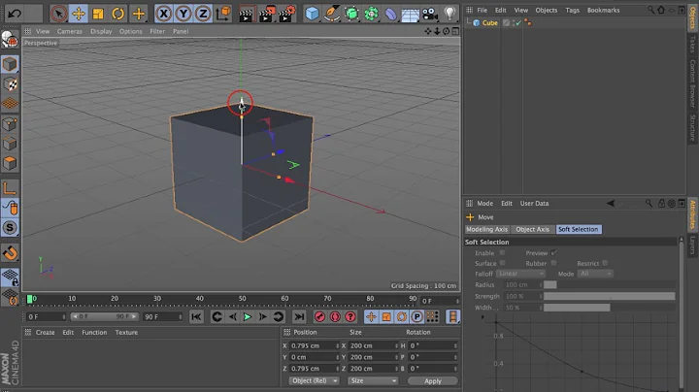The height and width of the screenshot is (392, 699).
Task: Select the Live Selection tool
Action: pos(58,14)
